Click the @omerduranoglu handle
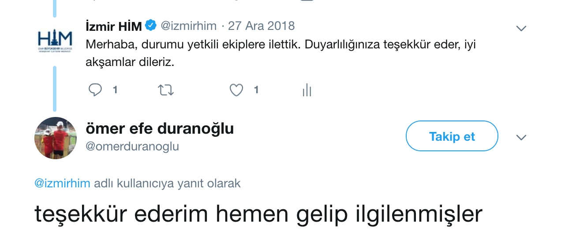Viewport: 561px width, 241px height. pyautogui.click(x=132, y=146)
